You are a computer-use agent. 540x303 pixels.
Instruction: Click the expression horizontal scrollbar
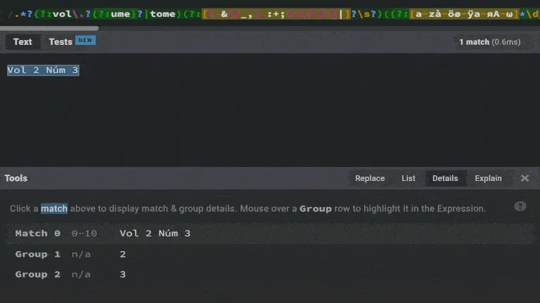49,28
